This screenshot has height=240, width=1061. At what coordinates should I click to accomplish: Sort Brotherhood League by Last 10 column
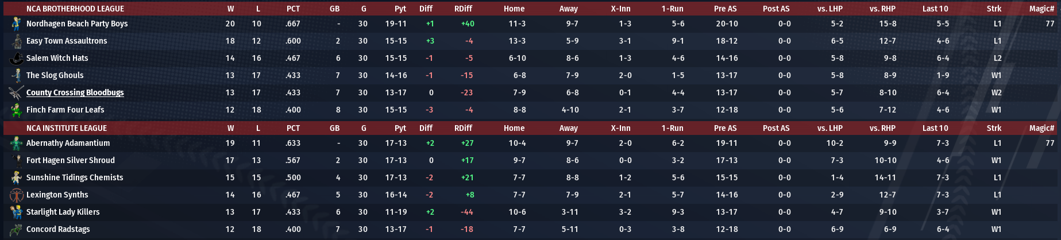pos(935,9)
